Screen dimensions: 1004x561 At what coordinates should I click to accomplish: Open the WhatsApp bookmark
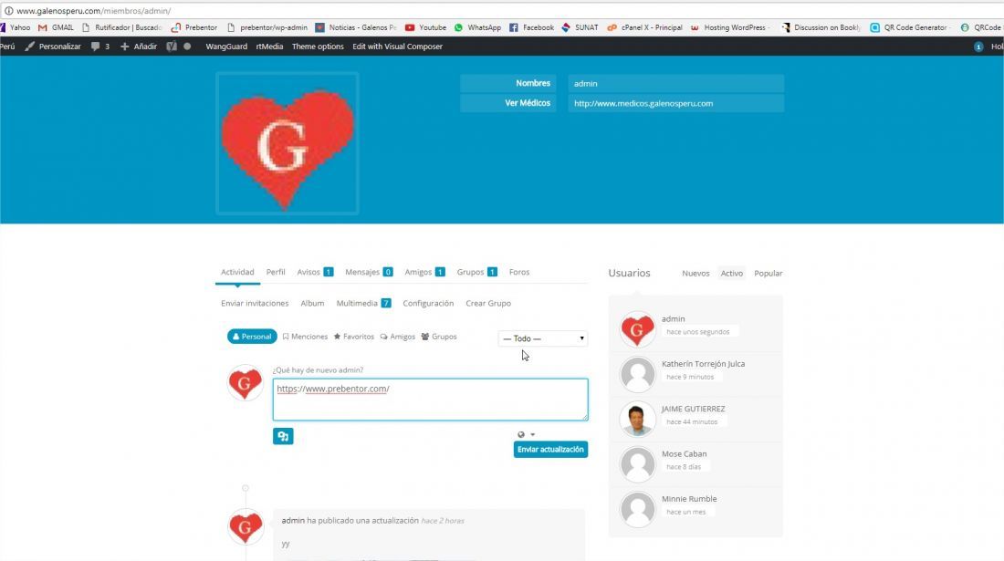point(477,27)
